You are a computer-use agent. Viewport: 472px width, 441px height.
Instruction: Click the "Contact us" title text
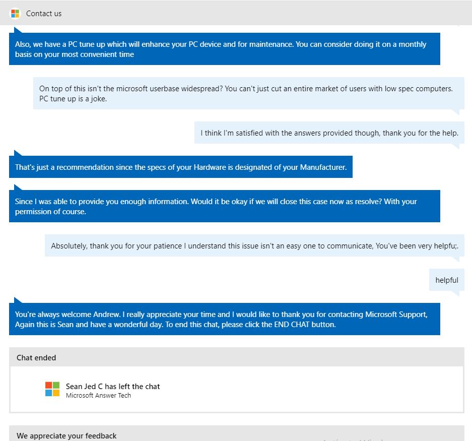click(x=44, y=14)
